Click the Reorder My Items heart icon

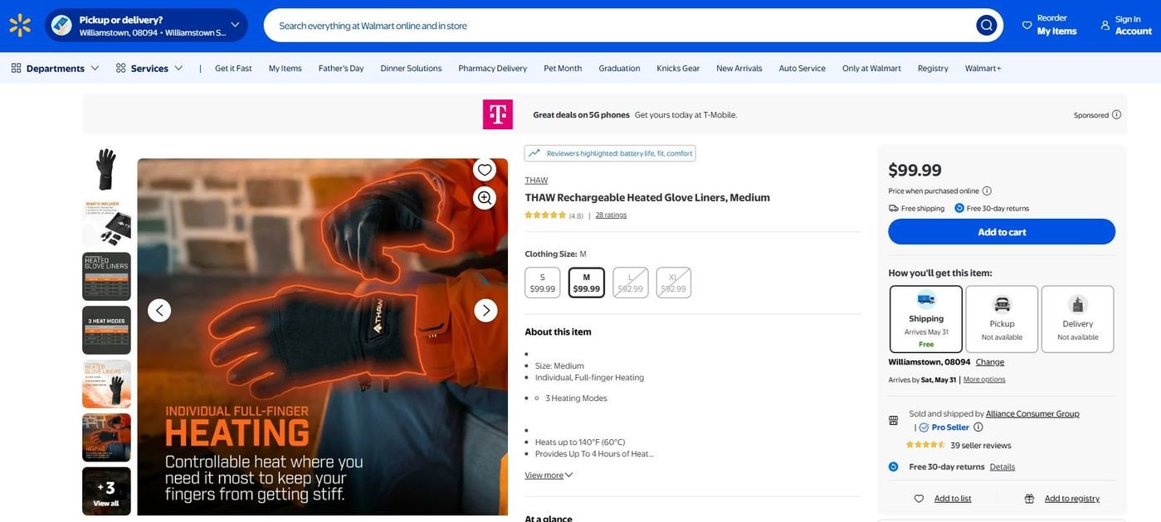pos(1027,25)
